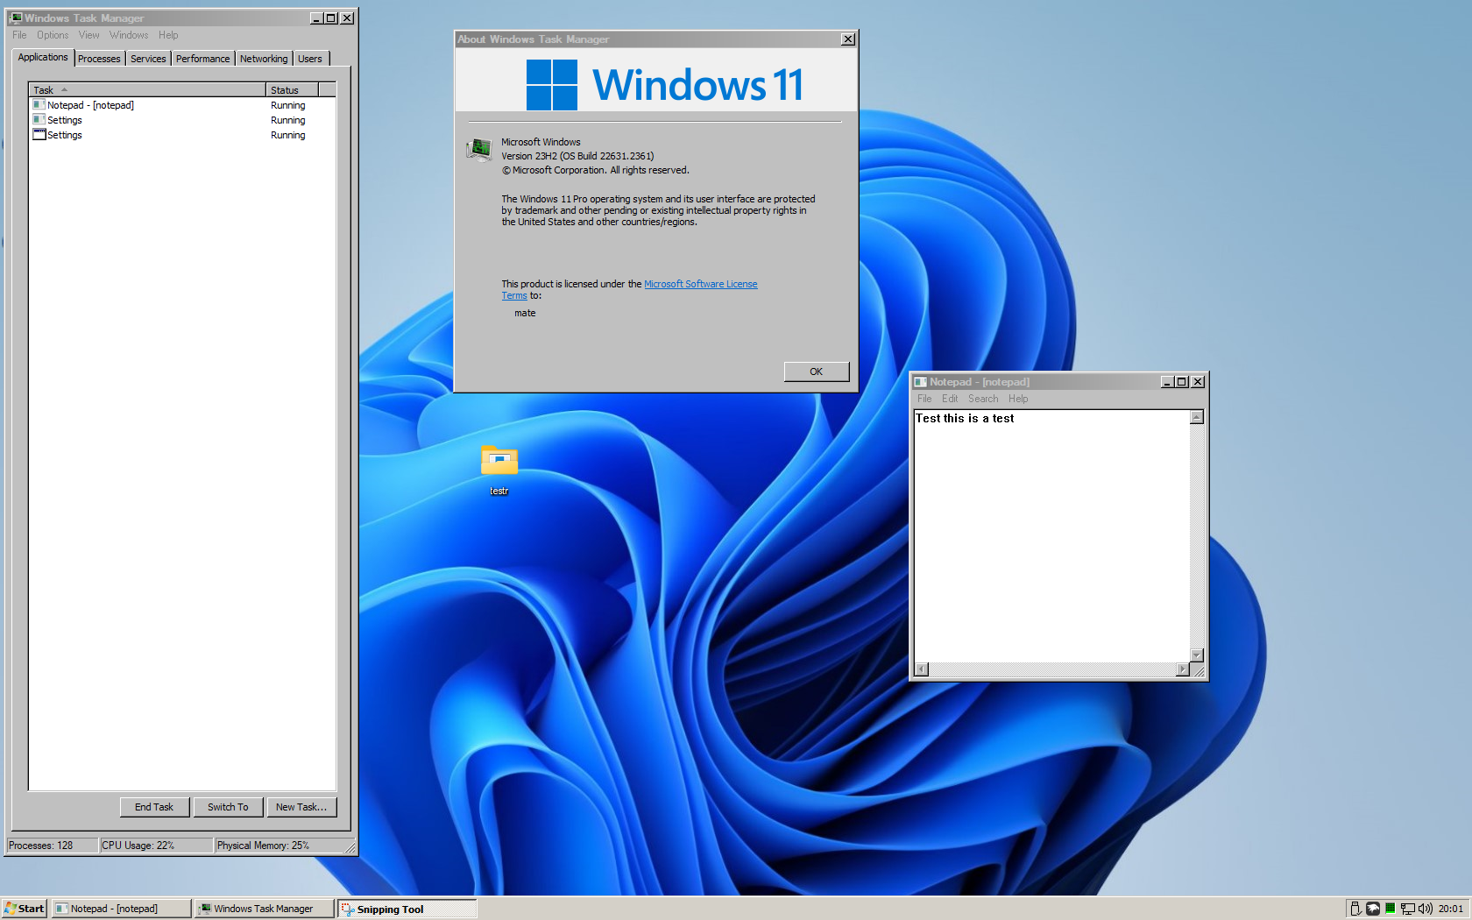1472x920 pixels.
Task: Click the Switch To button
Action: tap(228, 807)
